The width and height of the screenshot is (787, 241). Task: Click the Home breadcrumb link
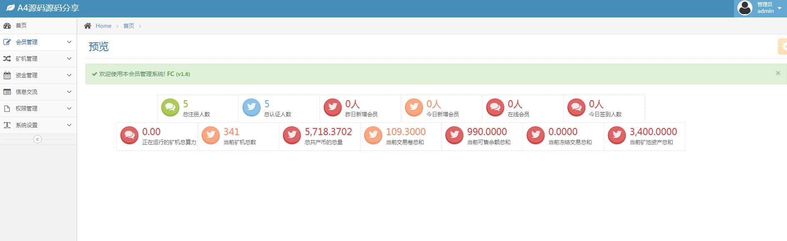point(103,26)
